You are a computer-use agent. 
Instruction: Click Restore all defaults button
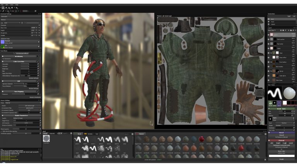point(35,97)
